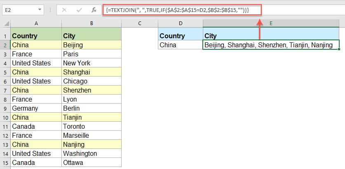Screen dimensions: 345x169
Task: Select the cell containing Beijing in column B
Action: pos(92,45)
